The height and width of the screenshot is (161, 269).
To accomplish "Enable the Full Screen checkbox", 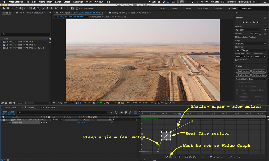I will pos(236,60).
